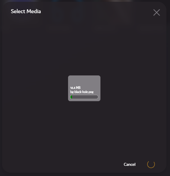This screenshot has width=170, height=176.
Task: Click the 14.4 MB file size label
Action: pyautogui.click(x=75, y=88)
